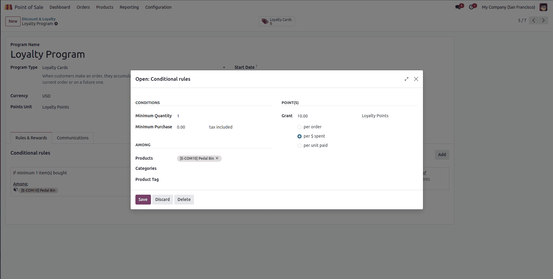Click the Program Name Loyalty Program field
This screenshot has width=553, height=279.
pos(48,54)
